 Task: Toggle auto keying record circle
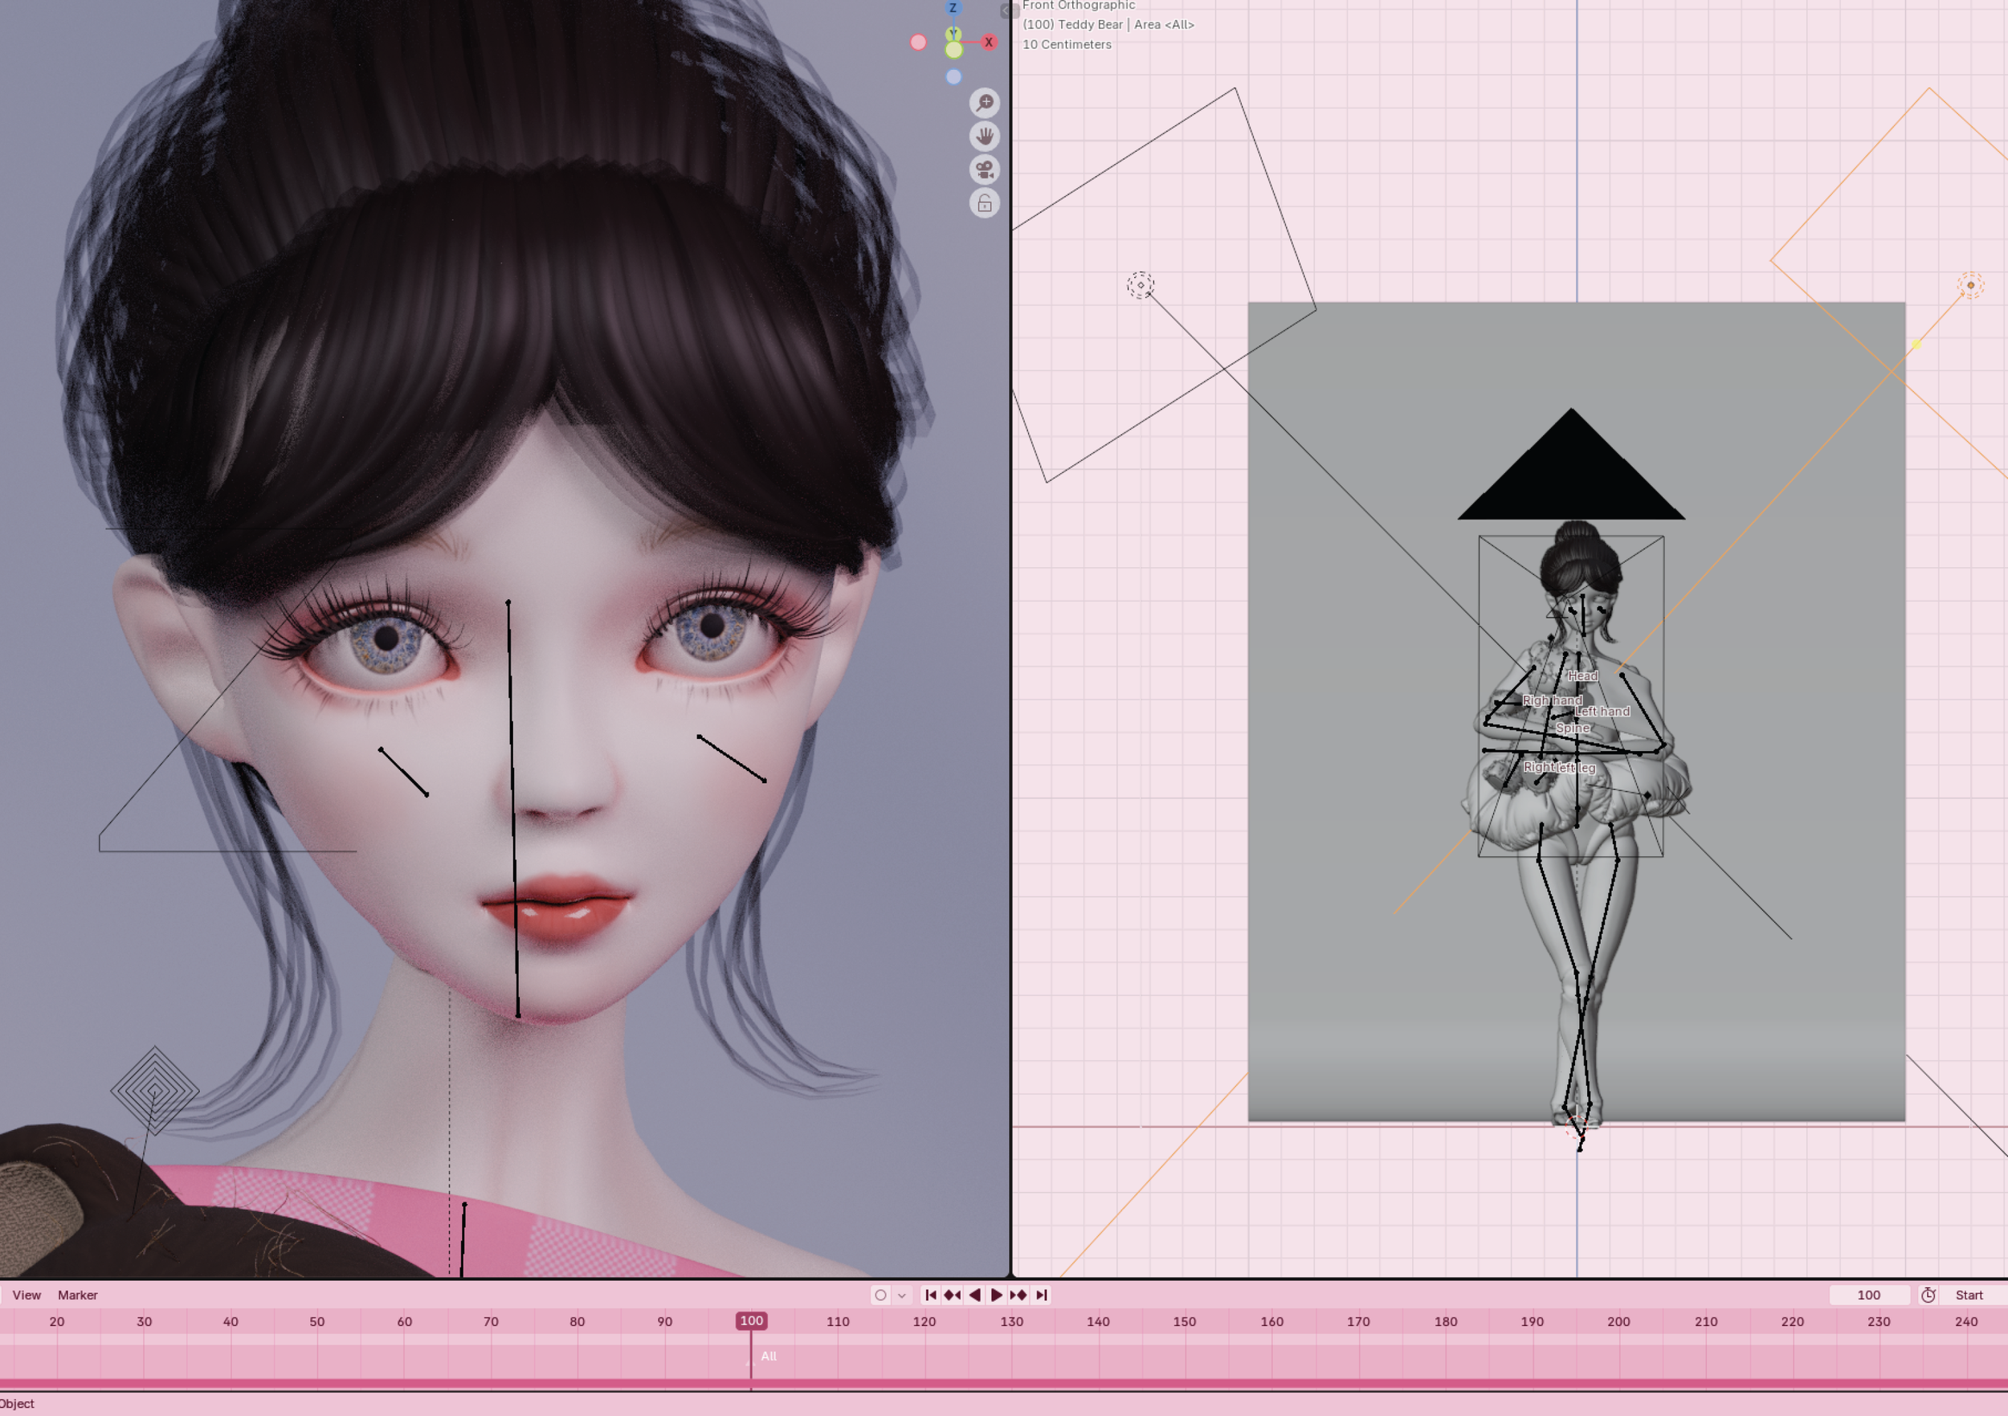tap(880, 1296)
